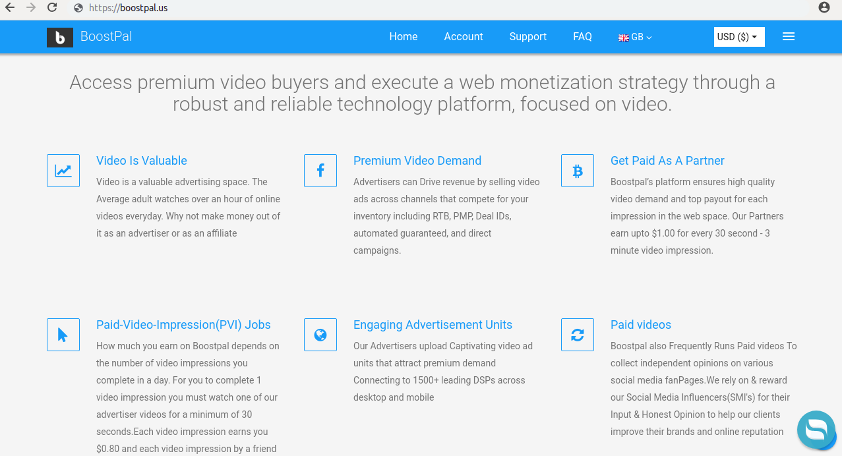Click the Paid videos heading
842x456 pixels.
[641, 325]
